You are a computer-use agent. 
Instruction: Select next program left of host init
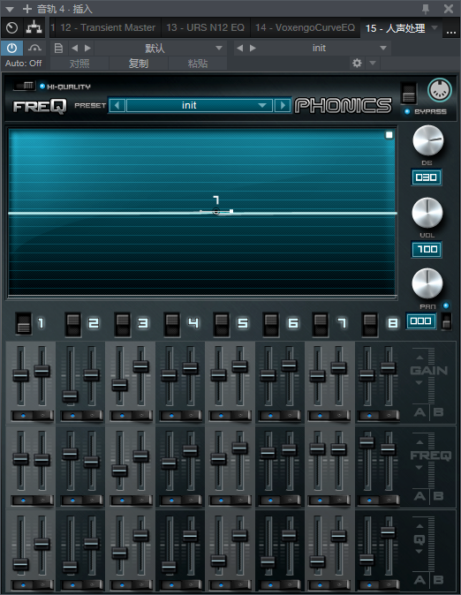[253, 49]
